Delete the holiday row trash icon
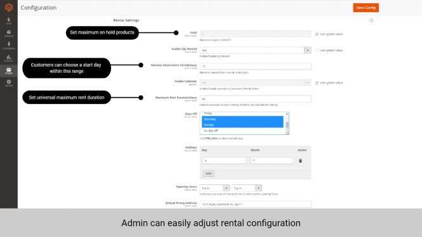Viewport: 422px width, 237px height. click(300, 161)
